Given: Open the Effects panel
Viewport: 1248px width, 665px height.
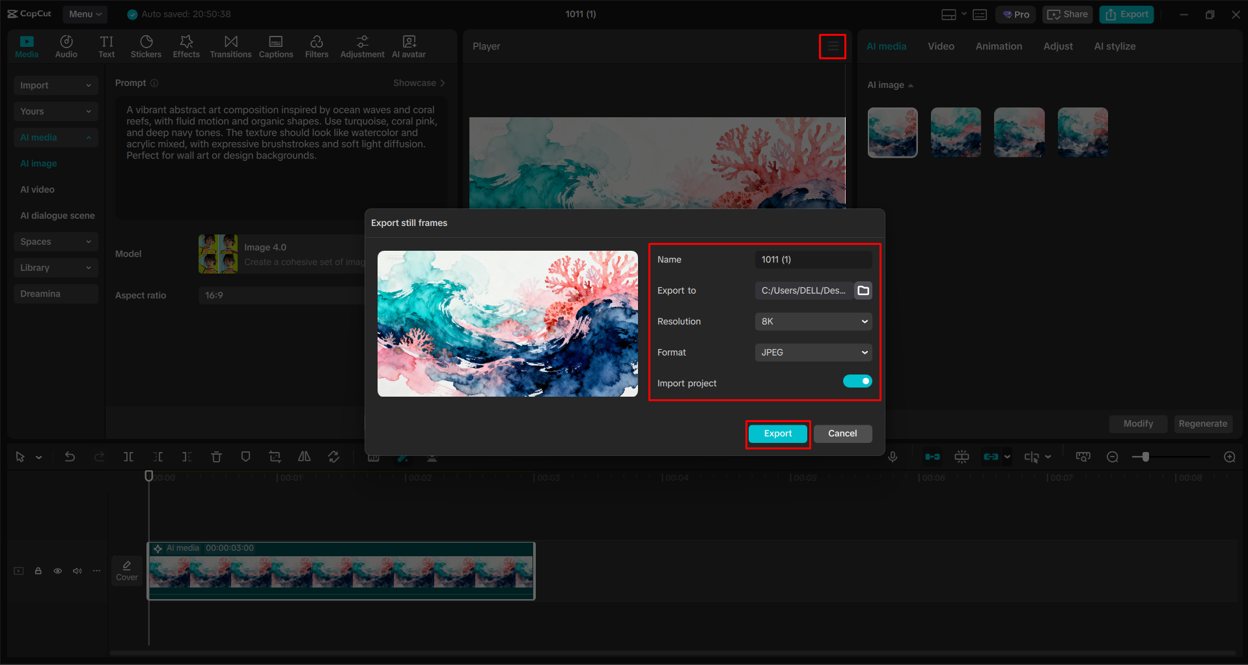Looking at the screenshot, I should coord(186,46).
